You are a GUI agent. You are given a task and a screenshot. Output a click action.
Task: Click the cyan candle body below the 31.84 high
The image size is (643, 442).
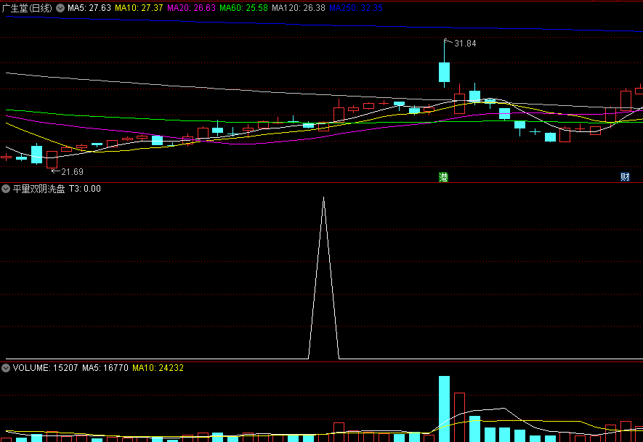(444, 72)
